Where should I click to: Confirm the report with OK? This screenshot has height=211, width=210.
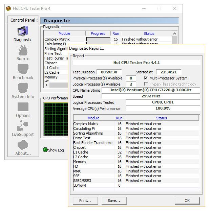pyautogui.click(x=187, y=201)
